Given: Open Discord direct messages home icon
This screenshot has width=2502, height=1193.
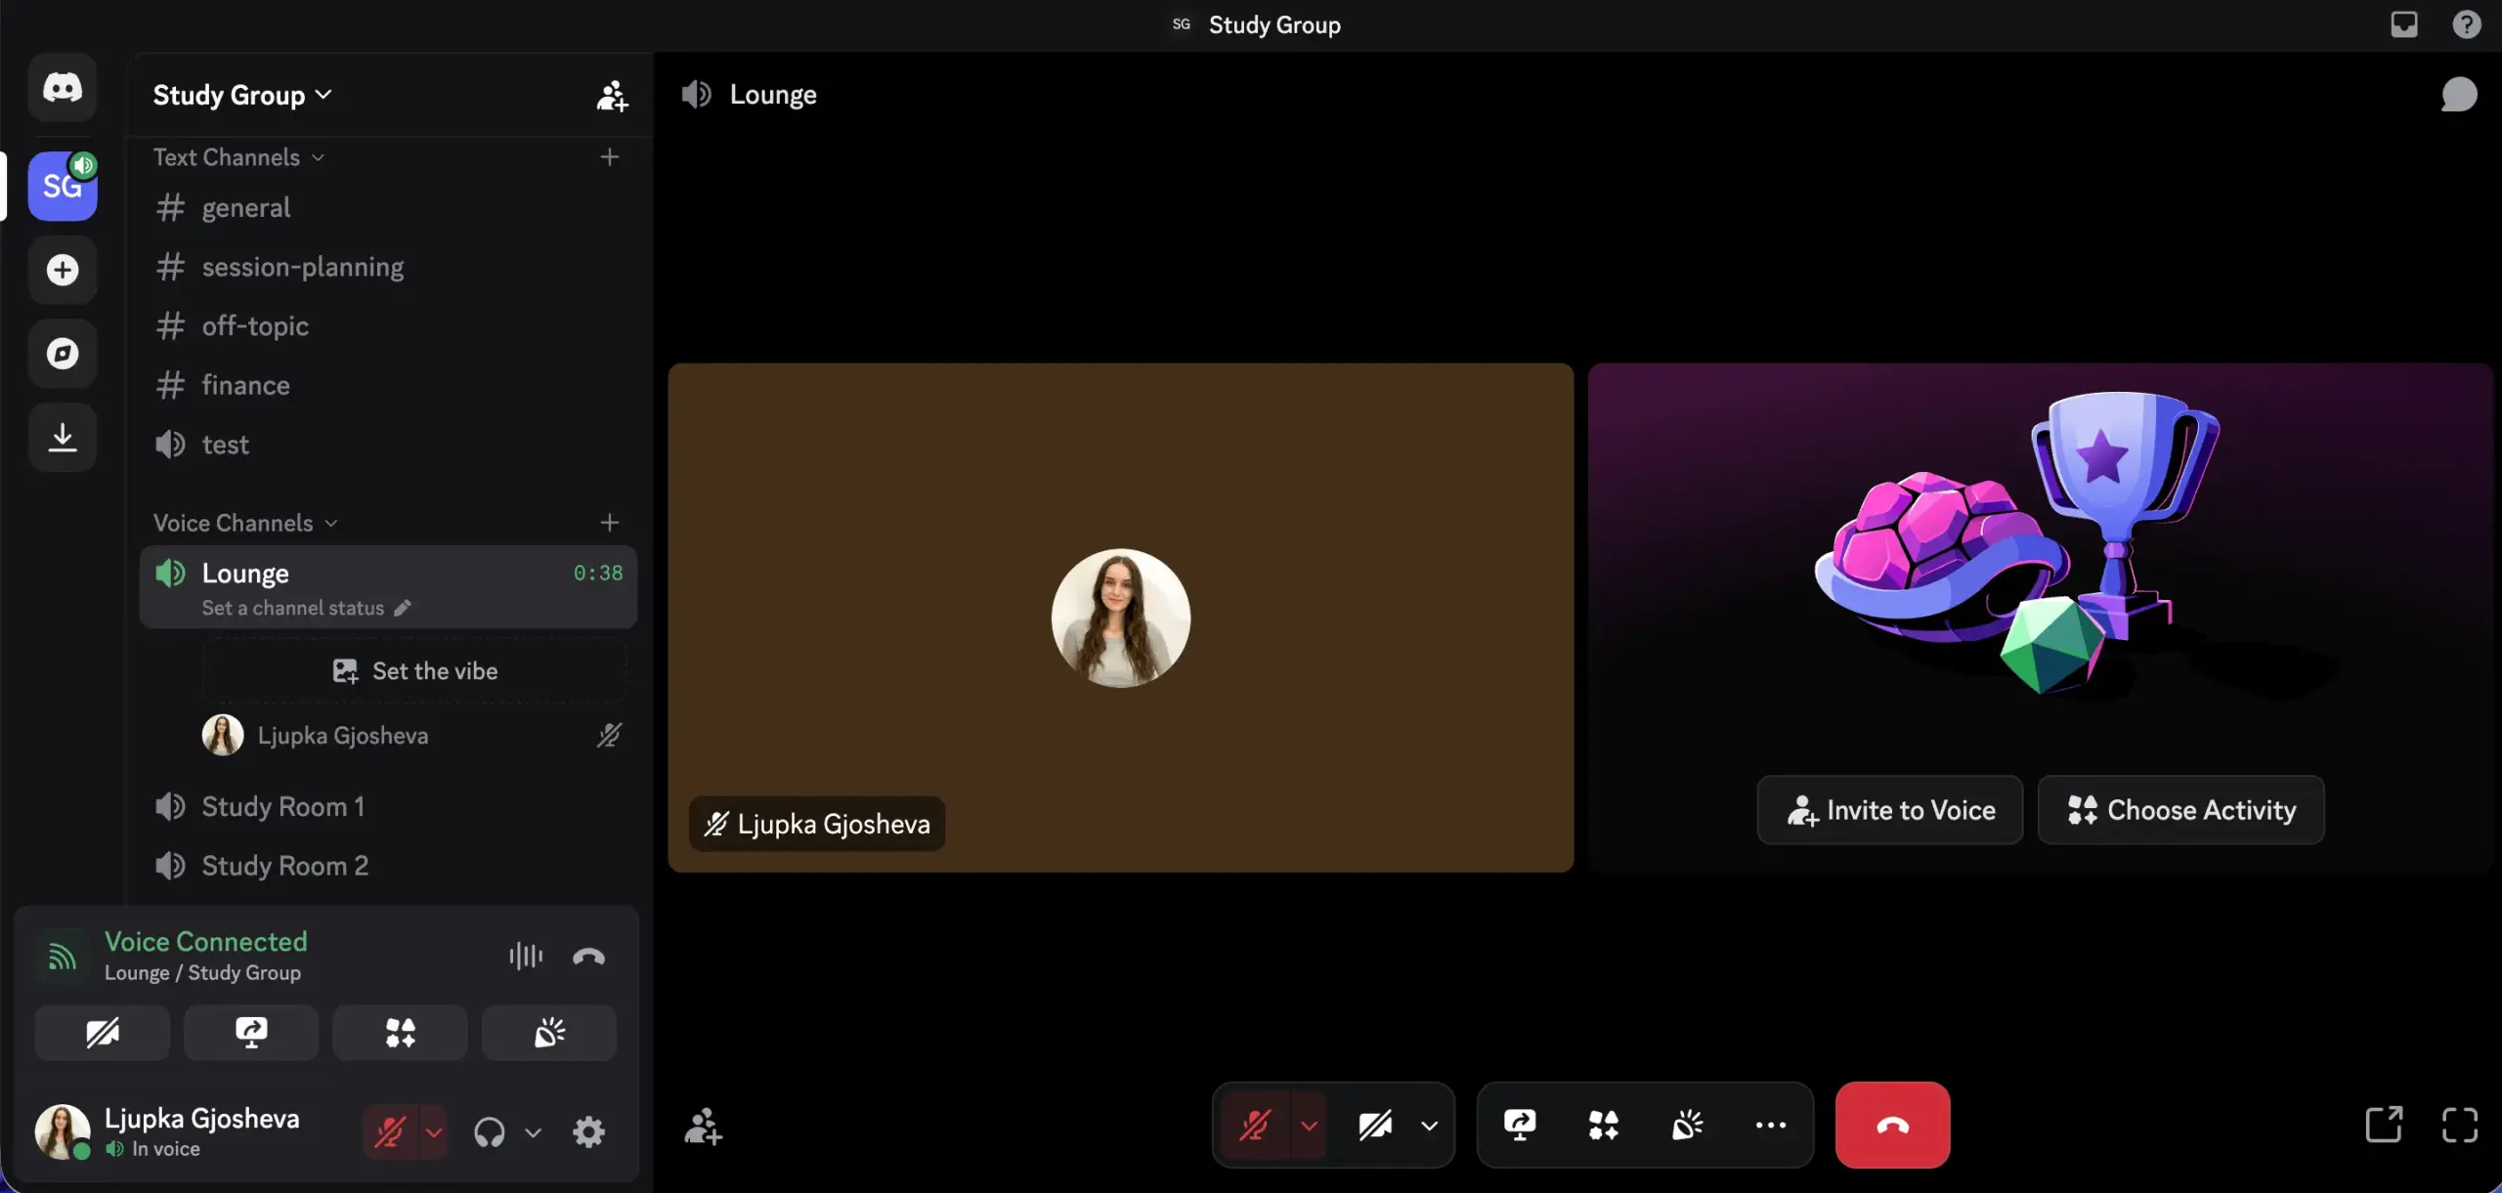Looking at the screenshot, I should [63, 88].
